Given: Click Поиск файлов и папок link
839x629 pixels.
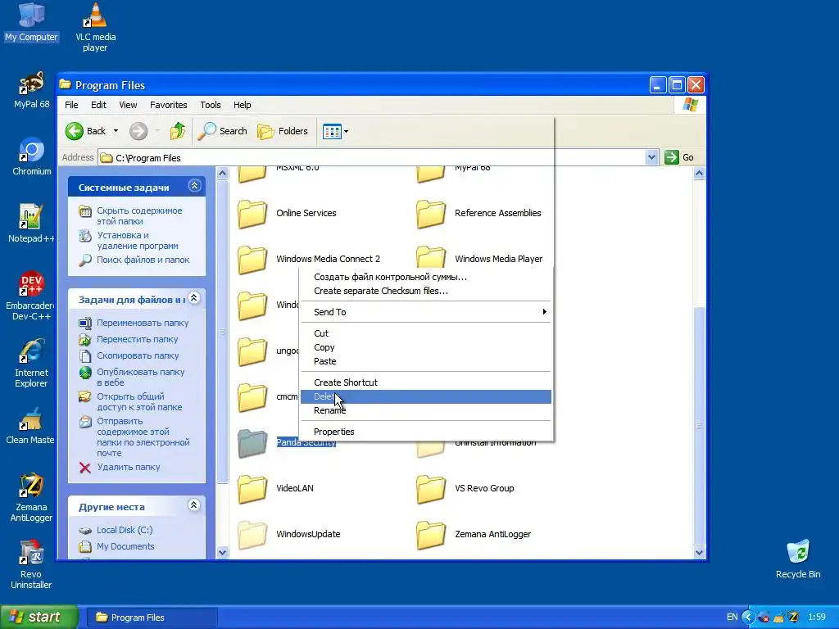Looking at the screenshot, I should click(x=143, y=260).
